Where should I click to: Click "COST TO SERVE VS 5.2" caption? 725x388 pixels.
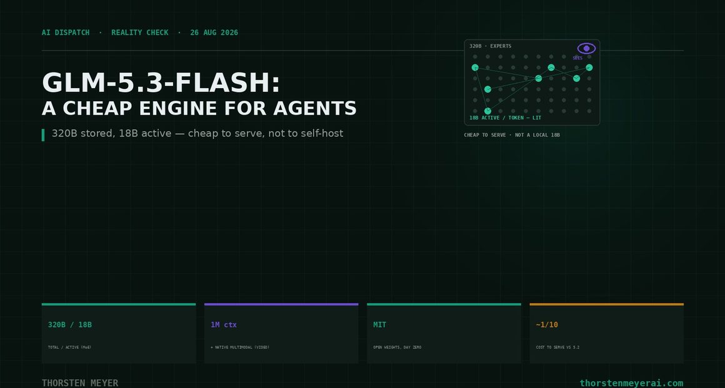coord(557,347)
